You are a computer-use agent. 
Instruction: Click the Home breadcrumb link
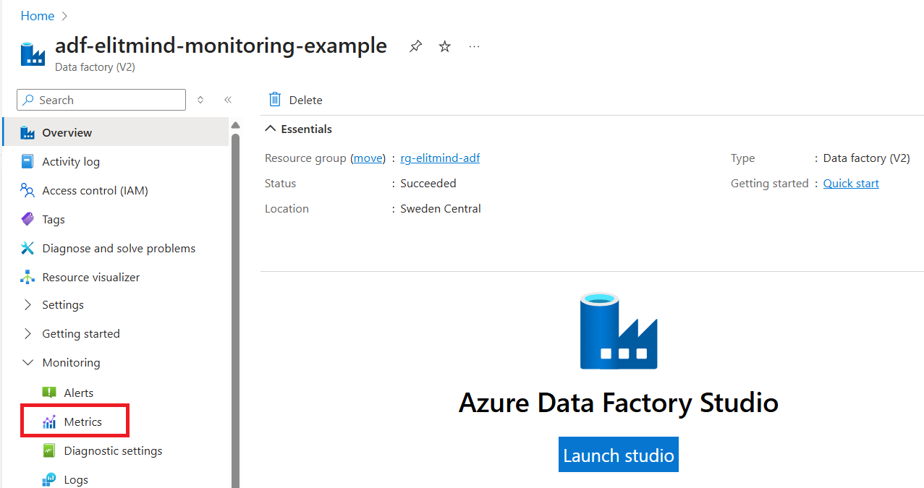point(37,16)
